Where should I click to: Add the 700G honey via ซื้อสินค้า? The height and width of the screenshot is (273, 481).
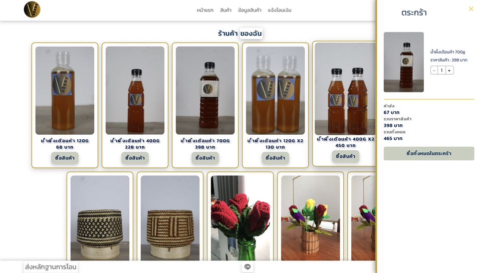click(205, 158)
